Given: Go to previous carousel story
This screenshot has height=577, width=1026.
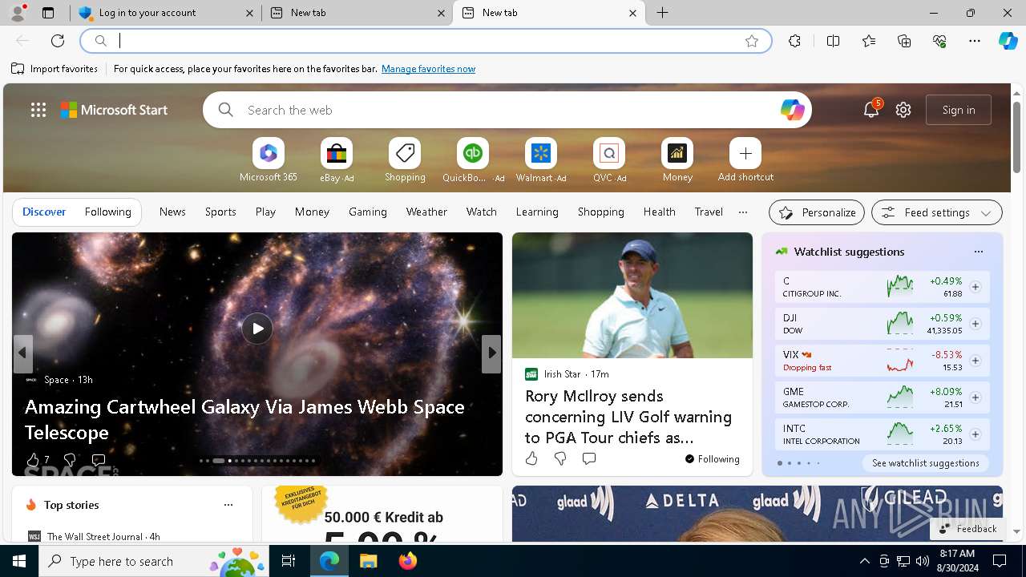Looking at the screenshot, I should (x=22, y=353).
